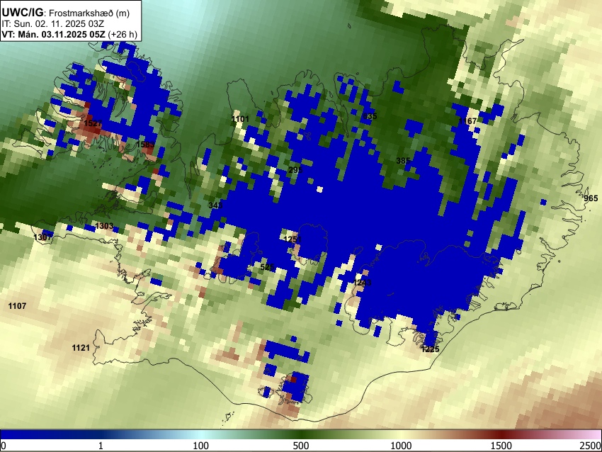The width and height of the screenshot is (602, 452).
Task: Click the map value label 385
Action: coord(403,161)
